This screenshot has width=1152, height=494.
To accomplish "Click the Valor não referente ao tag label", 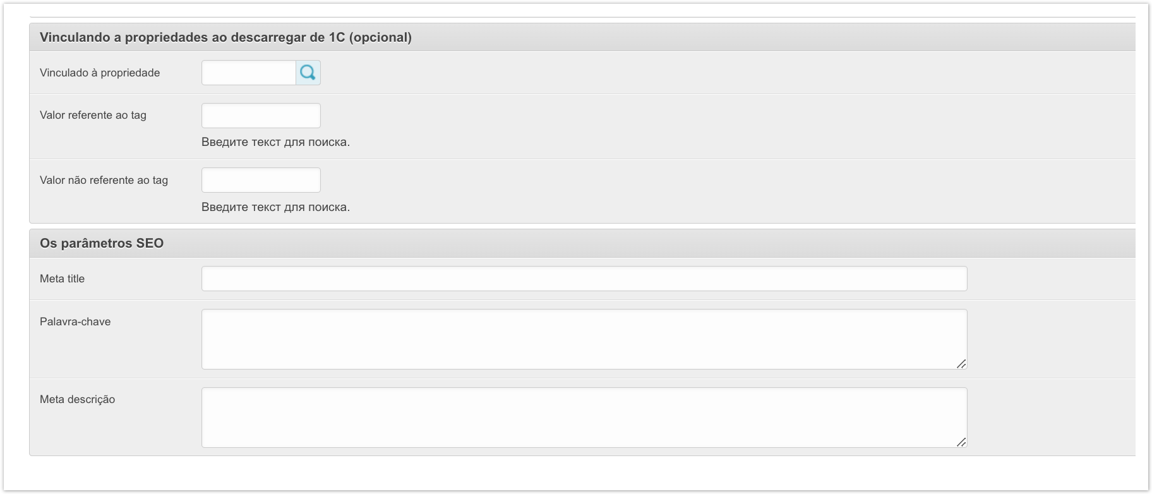I will point(104,180).
